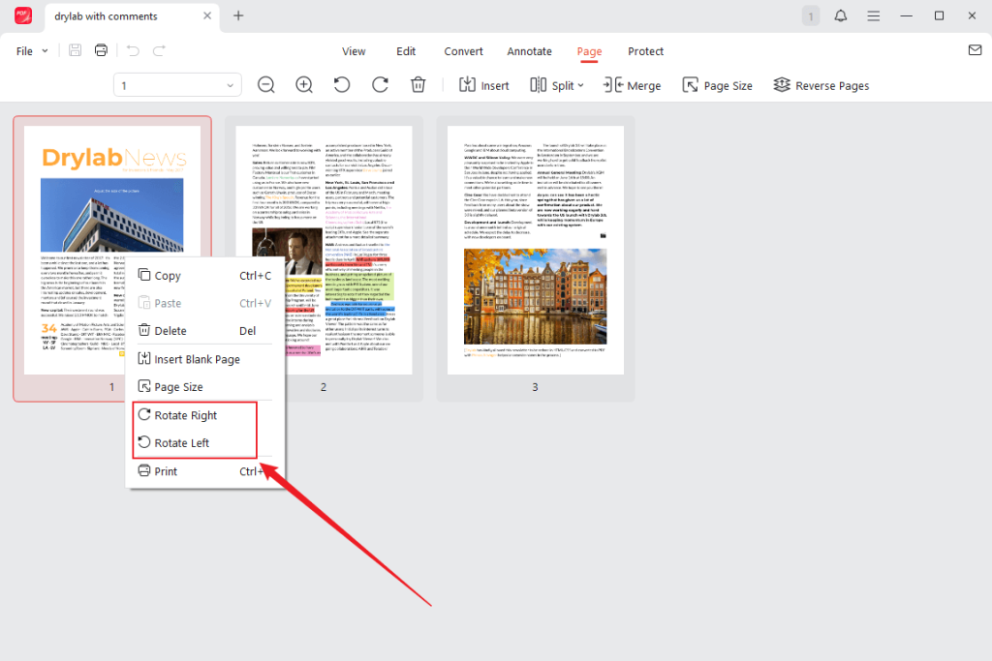
Task: Delete the page using the trash icon
Action: pyautogui.click(x=418, y=85)
